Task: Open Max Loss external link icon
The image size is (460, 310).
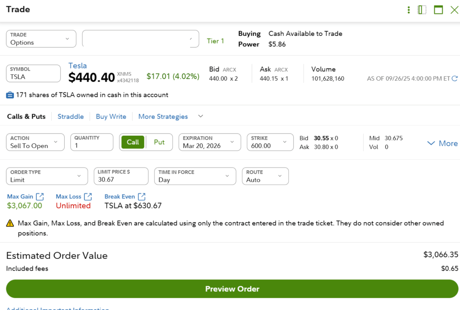Action: [88, 197]
